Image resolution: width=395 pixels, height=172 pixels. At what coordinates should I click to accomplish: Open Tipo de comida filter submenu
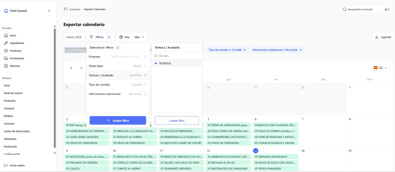[x=118, y=85]
